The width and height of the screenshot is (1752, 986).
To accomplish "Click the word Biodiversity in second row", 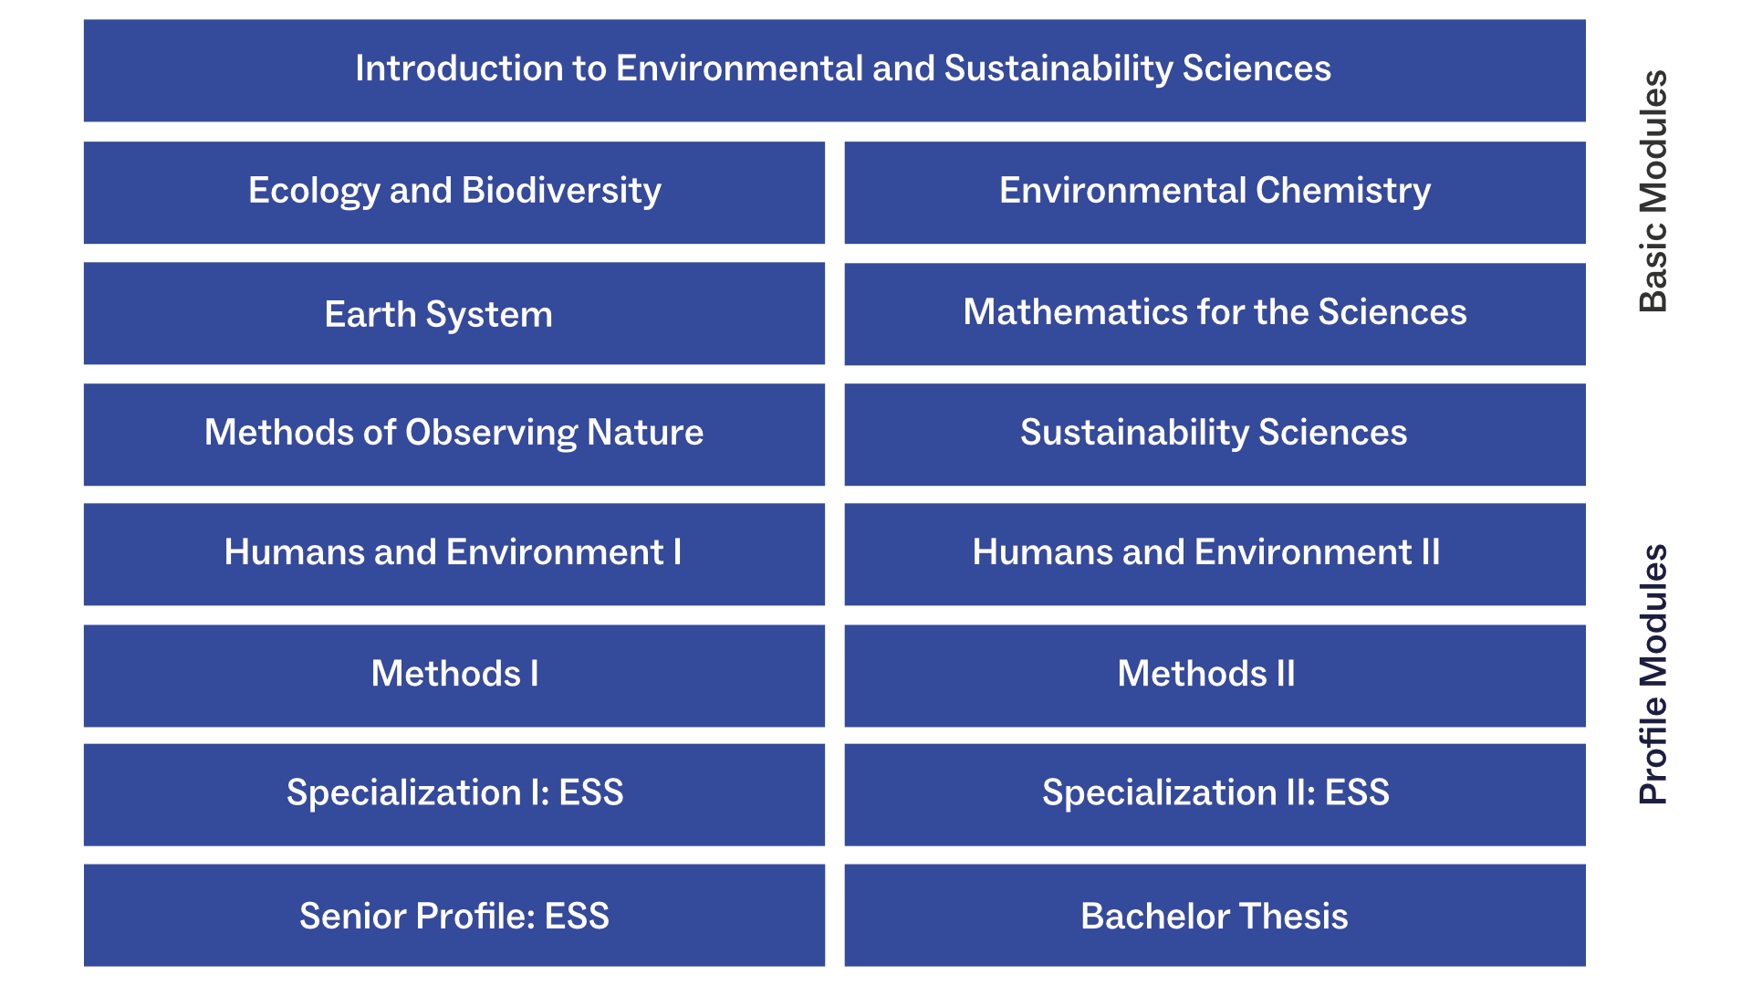I will coord(561,191).
